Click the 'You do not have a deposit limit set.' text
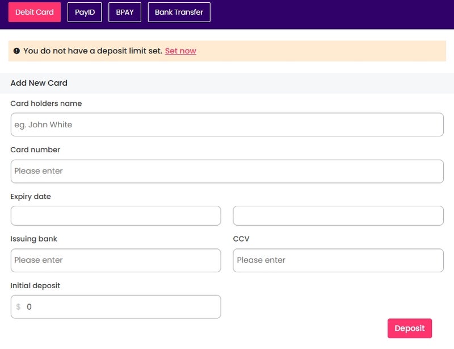Image resolution: width=454 pixels, height=349 pixels. click(93, 51)
